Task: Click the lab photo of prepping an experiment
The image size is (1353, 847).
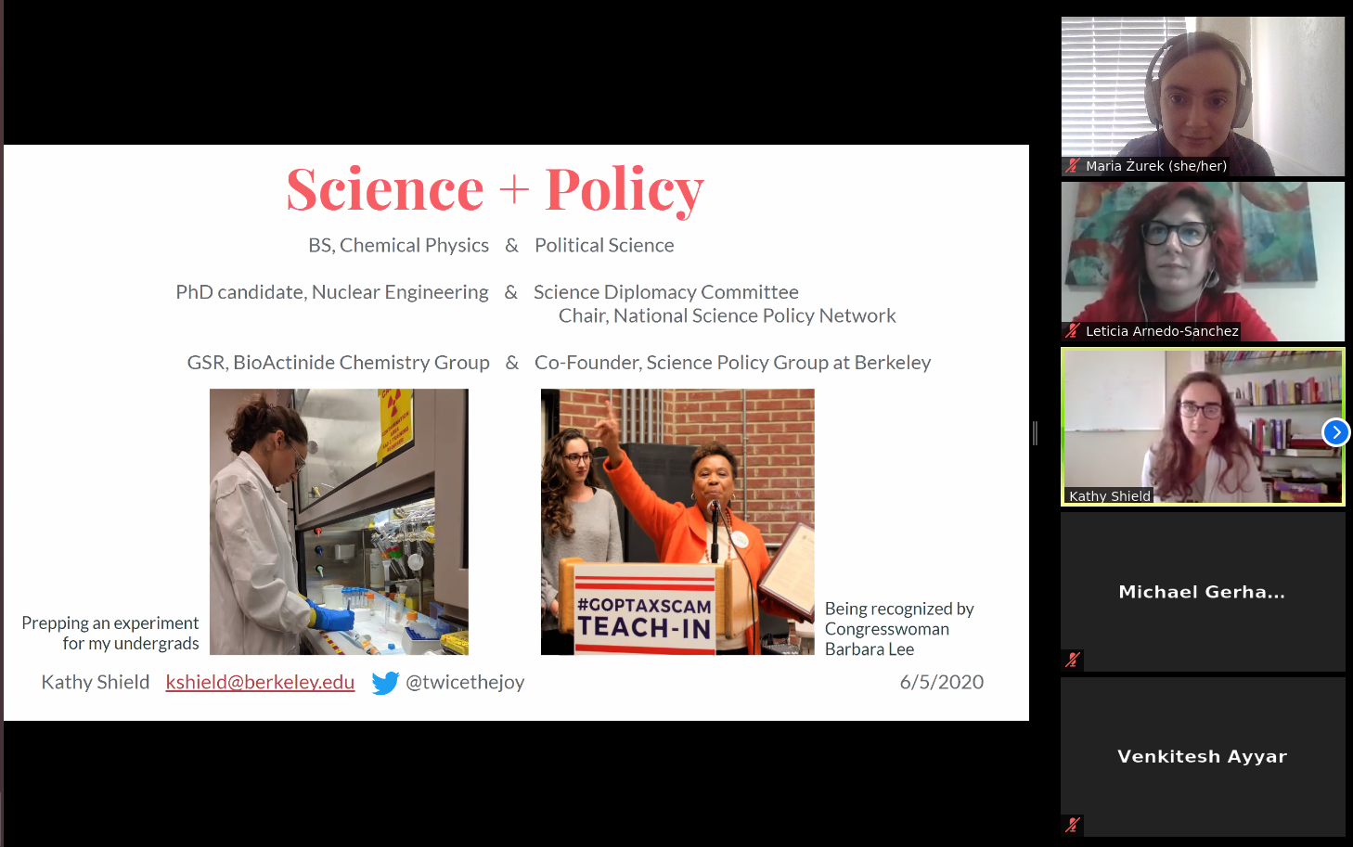Action: pyautogui.click(x=339, y=521)
